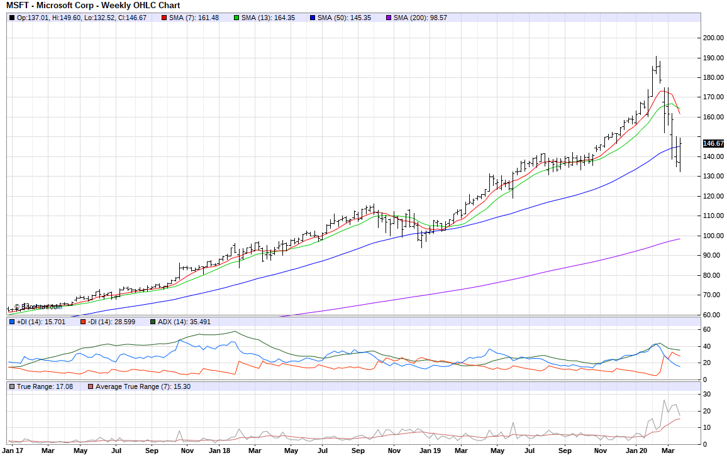Click the 90.00 price axis label
Viewport: 727px width, 470px height.
tap(712, 256)
